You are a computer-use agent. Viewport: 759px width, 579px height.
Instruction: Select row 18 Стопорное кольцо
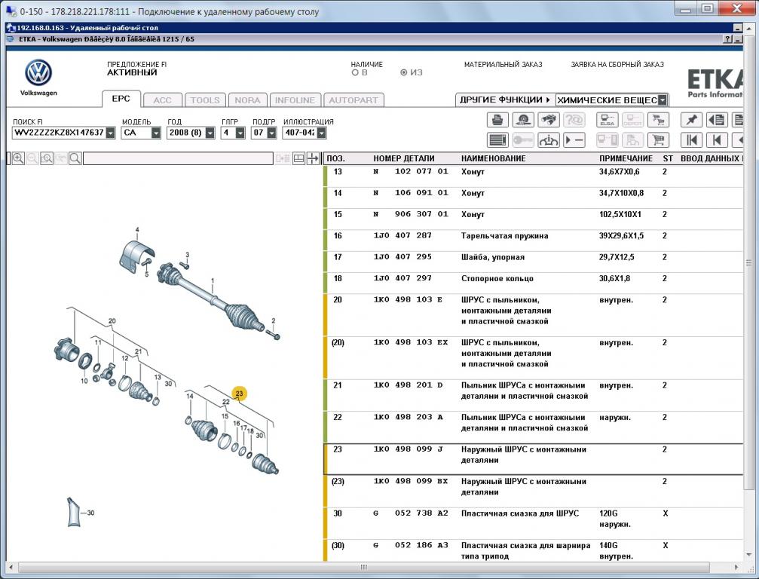pyautogui.click(x=532, y=283)
